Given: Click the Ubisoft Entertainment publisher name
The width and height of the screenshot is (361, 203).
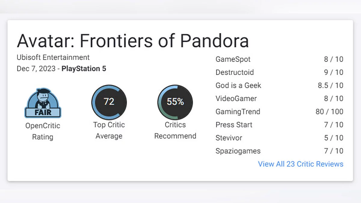Looking at the screenshot, I should click(53, 57).
